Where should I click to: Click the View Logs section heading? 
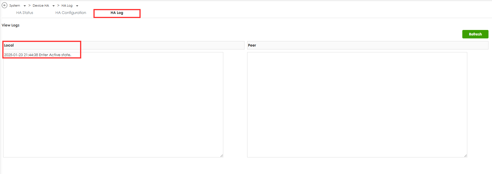tap(11, 25)
